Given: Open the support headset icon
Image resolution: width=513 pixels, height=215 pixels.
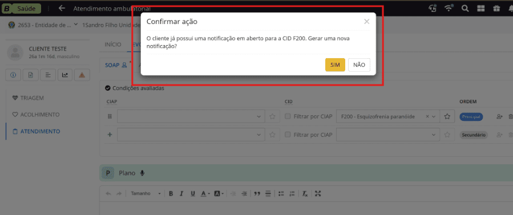Looking at the screenshot, I should pos(433,9).
